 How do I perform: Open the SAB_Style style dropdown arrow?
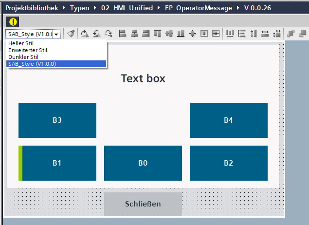tap(56, 34)
